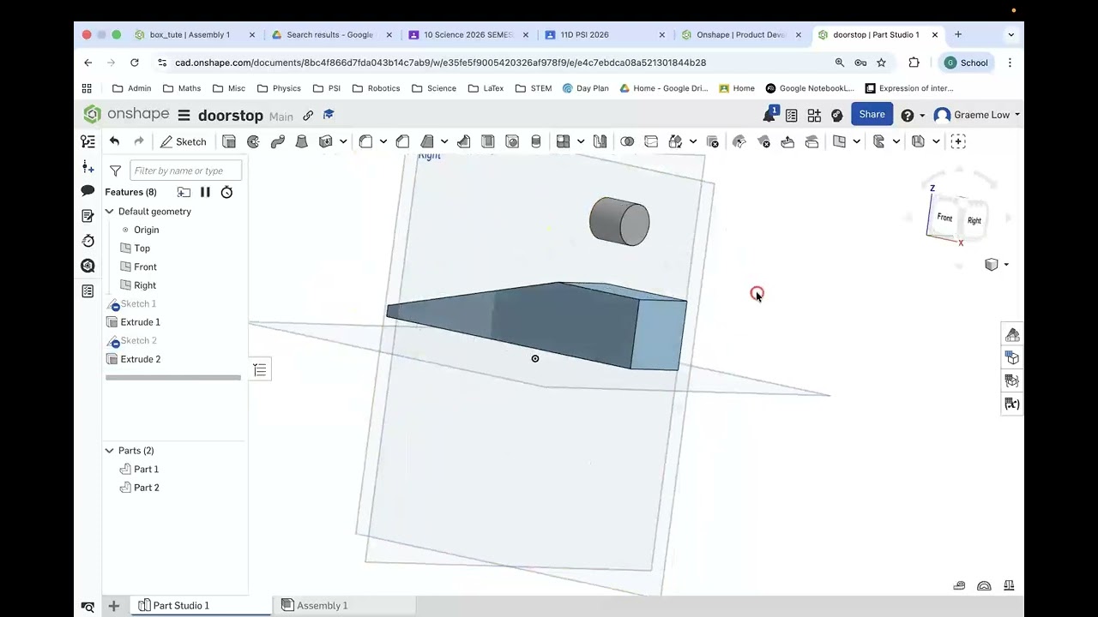This screenshot has width=1098, height=617.
Task: Open the linear pattern dropdown arrow
Action: coord(581,141)
